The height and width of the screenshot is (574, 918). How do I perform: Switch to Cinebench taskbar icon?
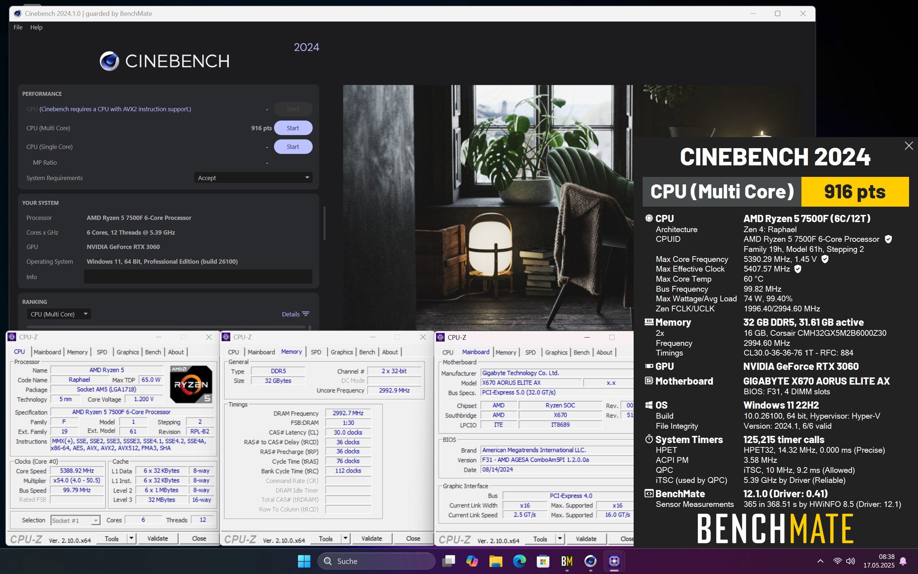pos(590,561)
